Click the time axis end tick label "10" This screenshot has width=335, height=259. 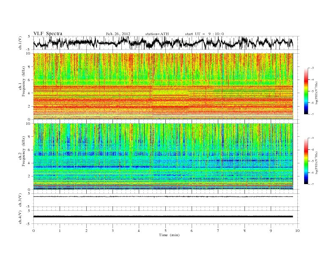point(297,231)
